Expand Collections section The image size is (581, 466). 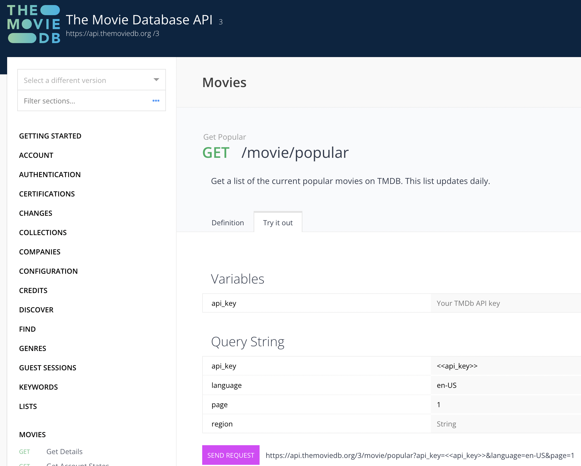43,232
